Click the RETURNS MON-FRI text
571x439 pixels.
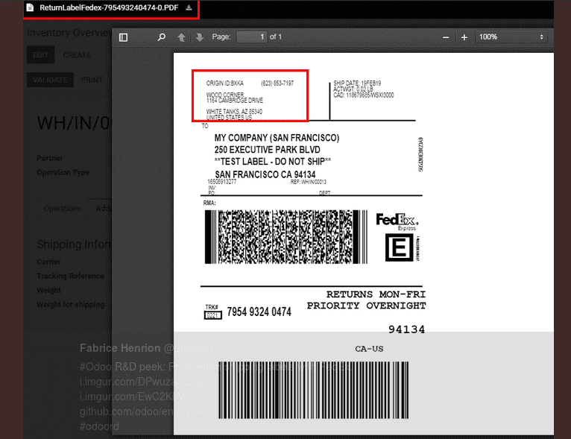[376, 294]
